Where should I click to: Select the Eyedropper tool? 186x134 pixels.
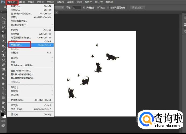3,41
